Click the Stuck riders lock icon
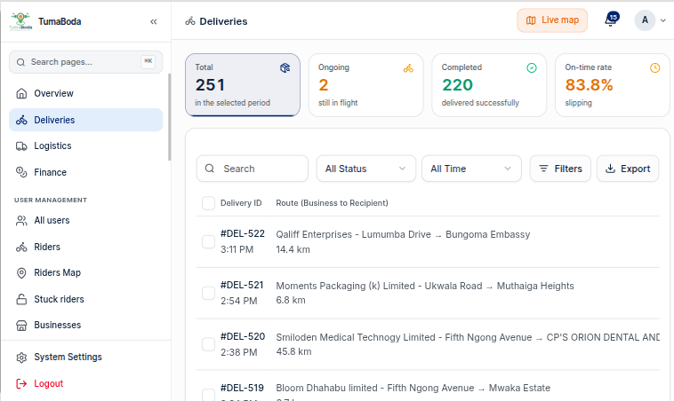Screen dimensions: 674x401 tap(21, 299)
